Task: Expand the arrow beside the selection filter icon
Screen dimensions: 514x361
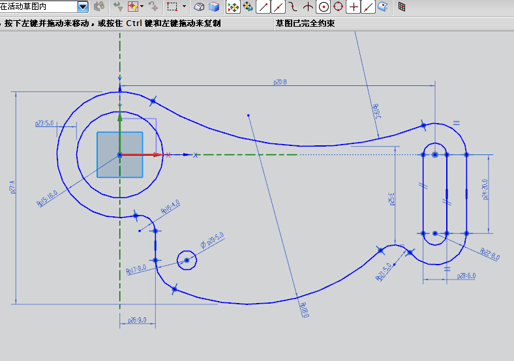Action: click(142, 7)
